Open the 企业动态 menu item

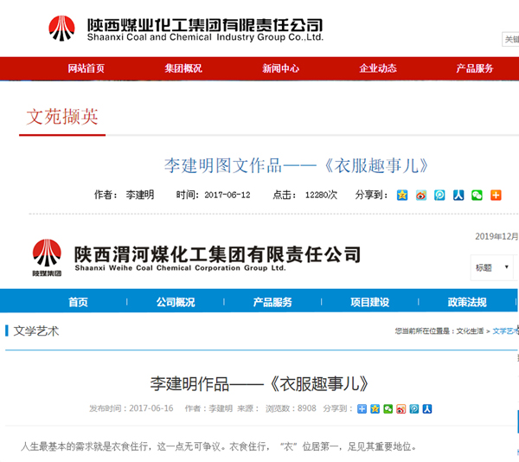[x=378, y=68]
